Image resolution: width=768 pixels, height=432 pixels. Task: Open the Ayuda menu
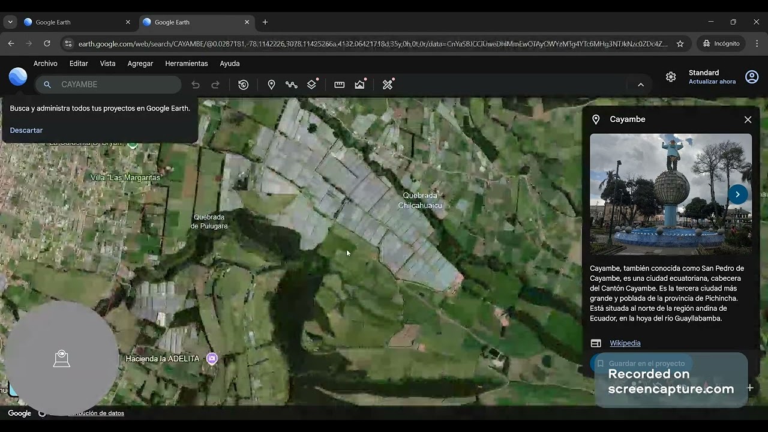(x=230, y=64)
